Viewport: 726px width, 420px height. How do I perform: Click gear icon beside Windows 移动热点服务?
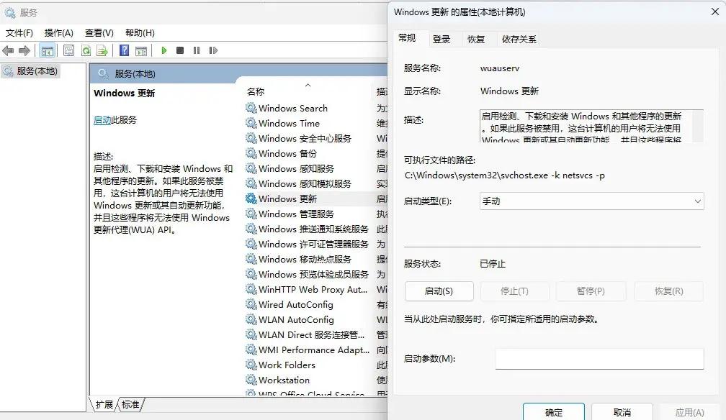click(x=251, y=259)
